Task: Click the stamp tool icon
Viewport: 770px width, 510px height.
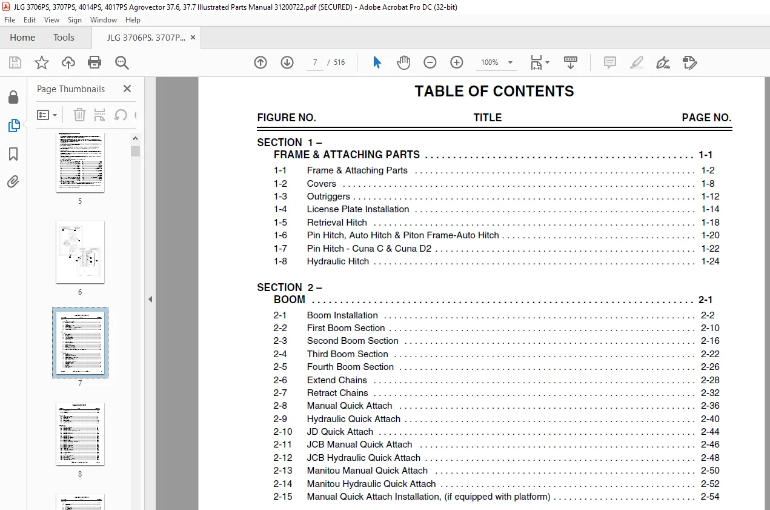Action: coord(689,62)
